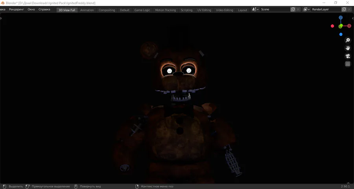This screenshot has width=354, height=189.
Task: Click the negative Z blue dot on gizmo
Action: click(341, 34)
